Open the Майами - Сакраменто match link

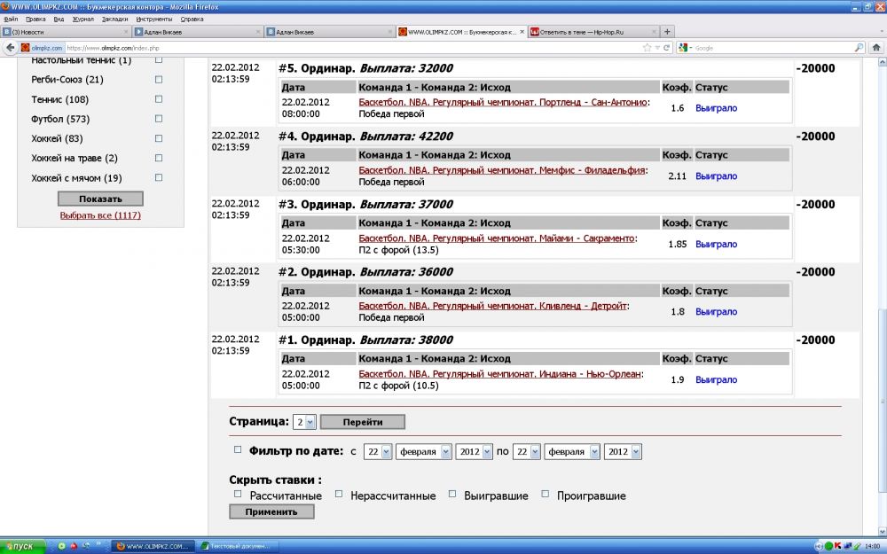[497, 238]
